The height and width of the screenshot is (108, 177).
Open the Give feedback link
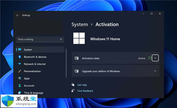pyautogui.click(x=85, y=91)
